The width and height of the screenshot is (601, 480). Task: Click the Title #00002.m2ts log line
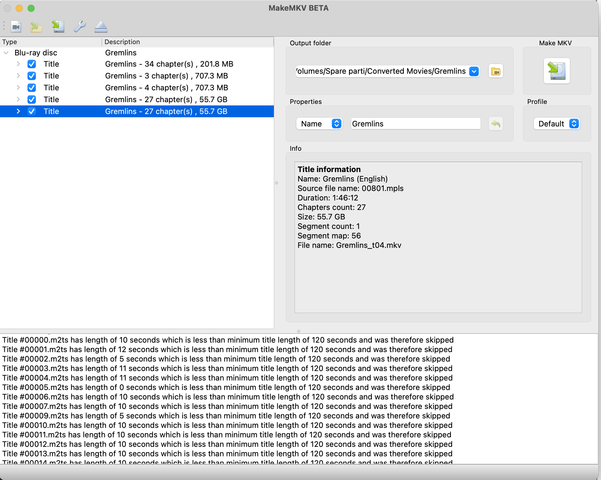pos(226,359)
